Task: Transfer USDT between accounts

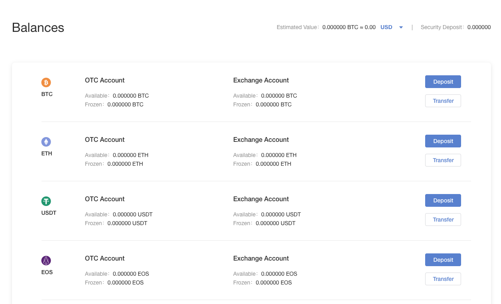Action: (x=443, y=220)
